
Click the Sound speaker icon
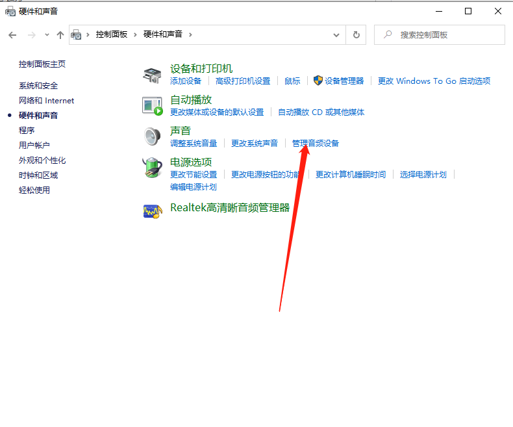pyautogui.click(x=152, y=136)
